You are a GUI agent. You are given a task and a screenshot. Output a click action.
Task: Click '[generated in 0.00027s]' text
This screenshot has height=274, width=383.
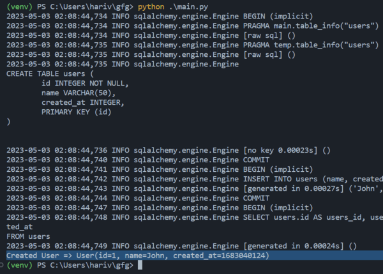click(x=294, y=188)
